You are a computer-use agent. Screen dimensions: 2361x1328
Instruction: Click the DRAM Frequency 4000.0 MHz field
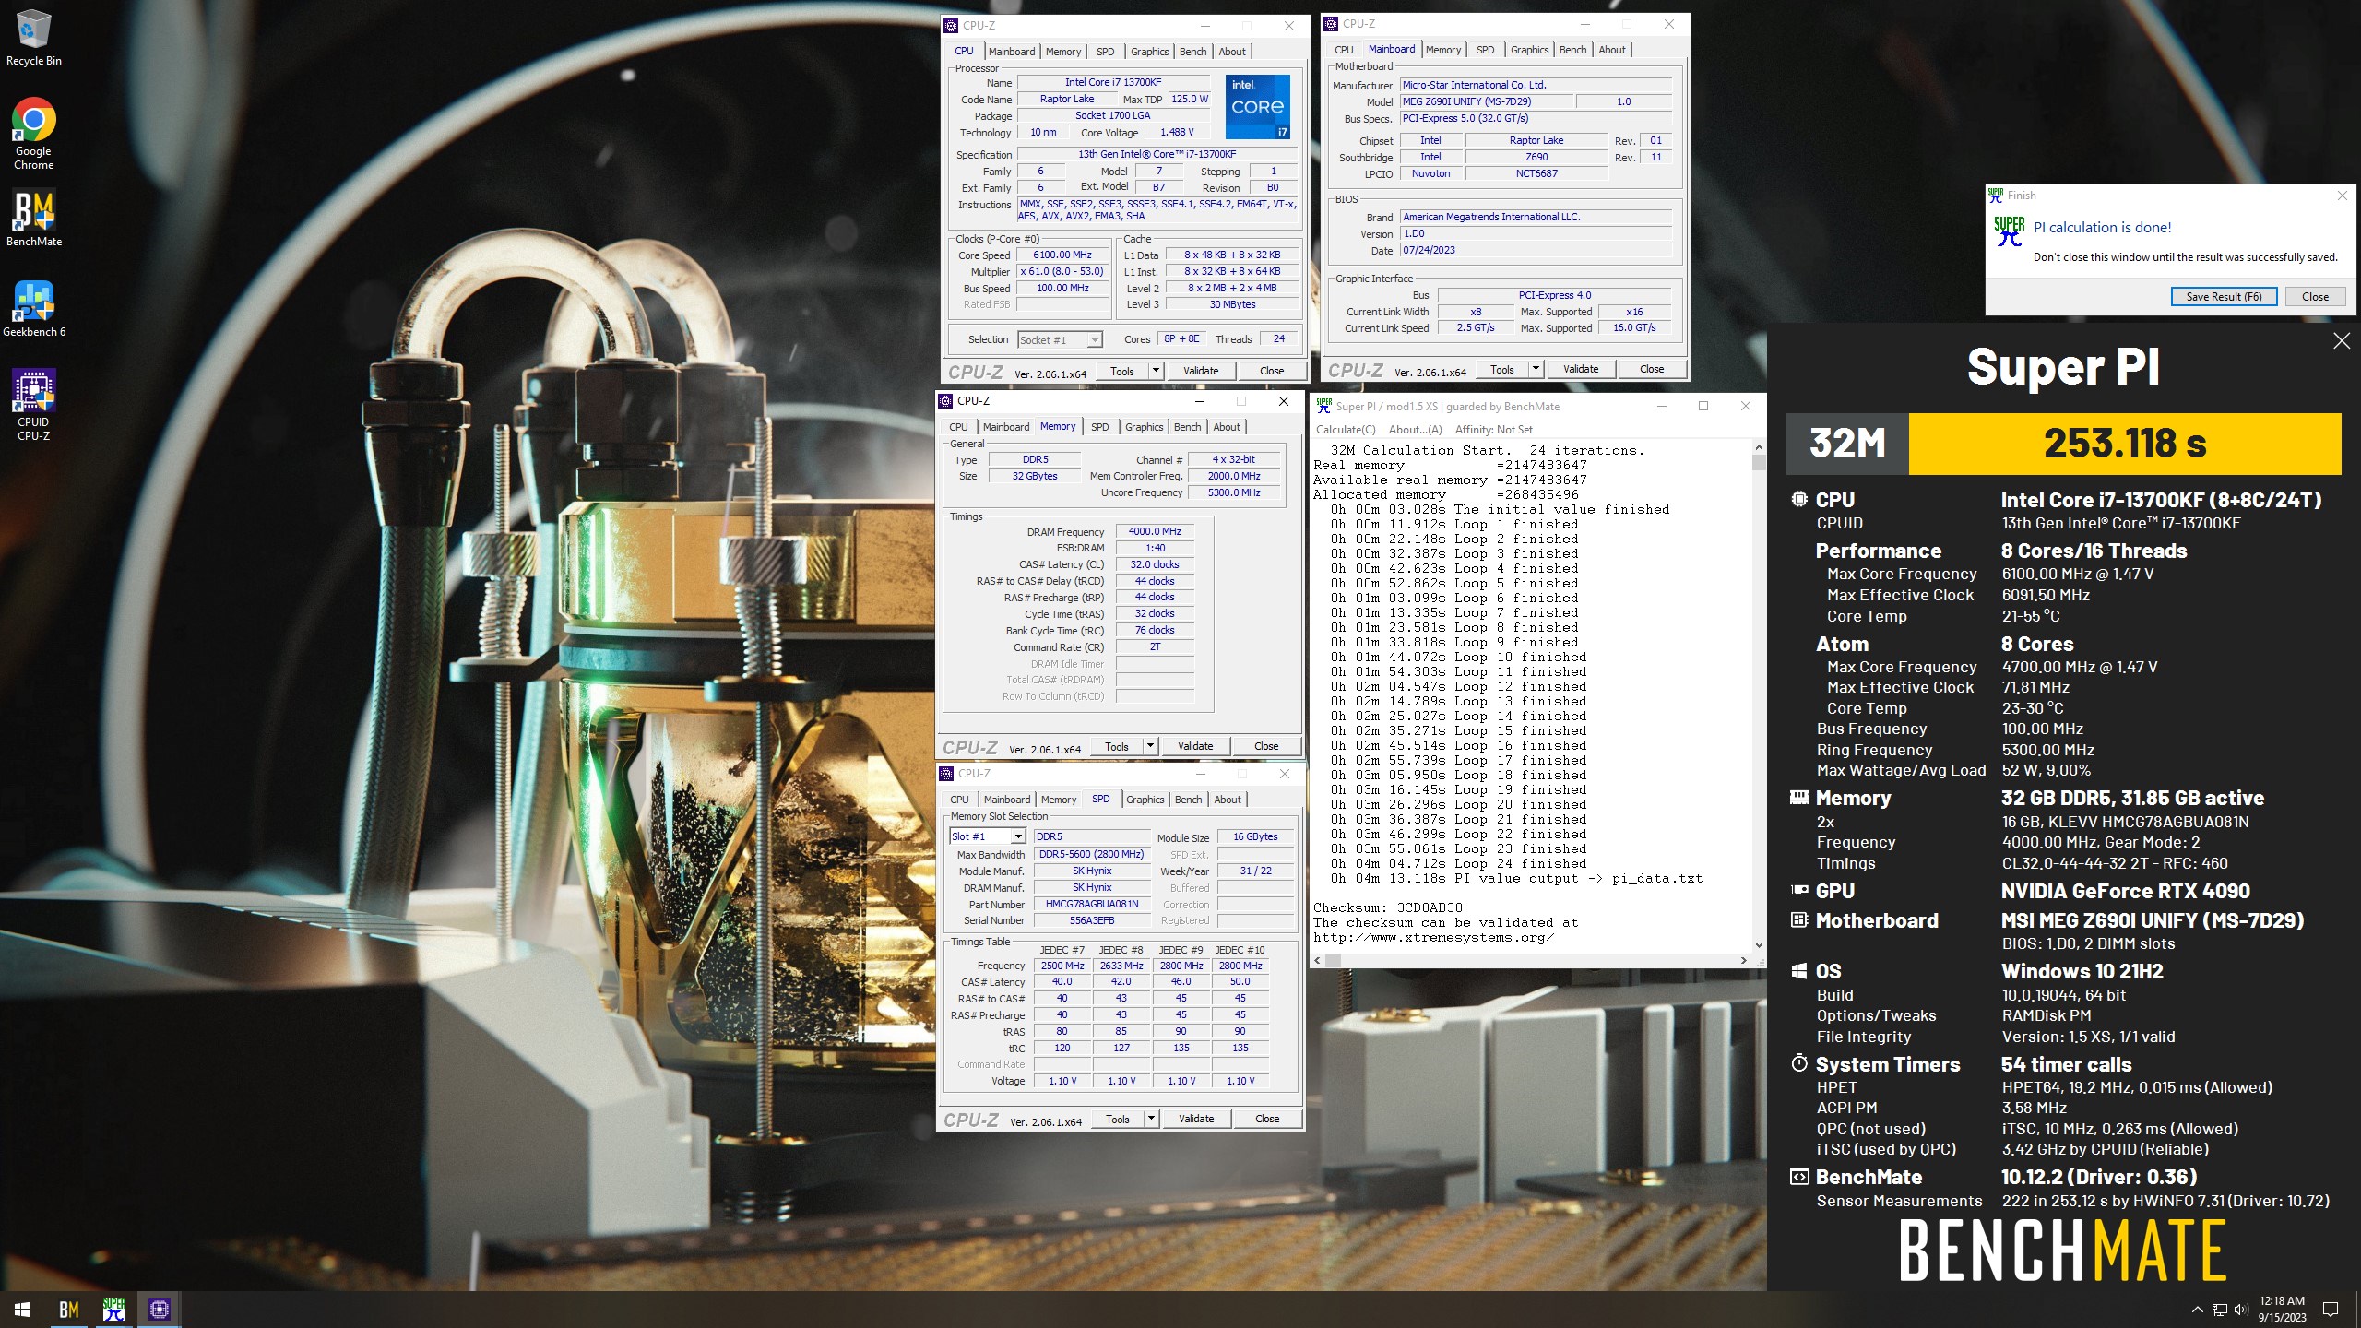coord(1155,532)
